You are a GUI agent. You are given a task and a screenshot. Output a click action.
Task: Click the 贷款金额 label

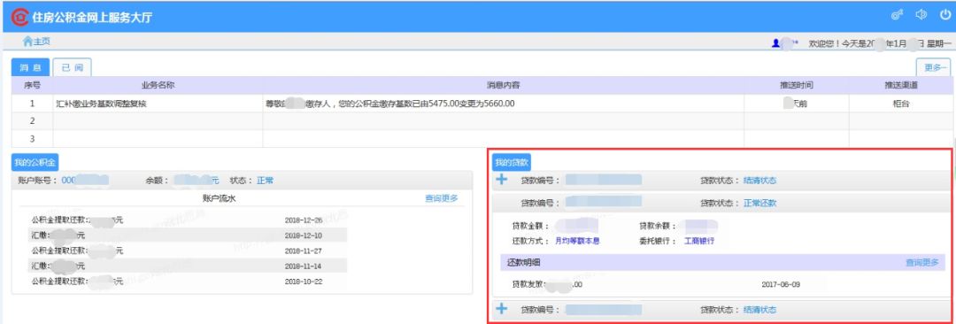point(530,227)
